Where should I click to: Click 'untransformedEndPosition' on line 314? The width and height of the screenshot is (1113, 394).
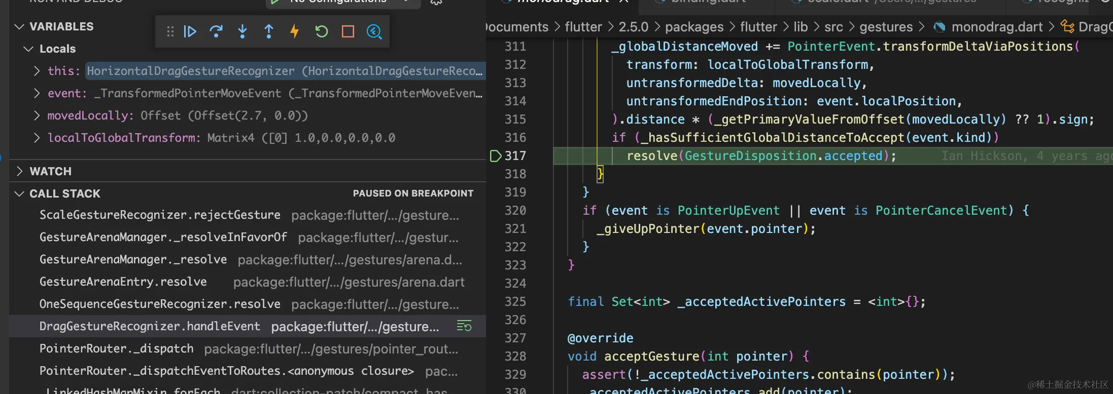[x=714, y=101]
